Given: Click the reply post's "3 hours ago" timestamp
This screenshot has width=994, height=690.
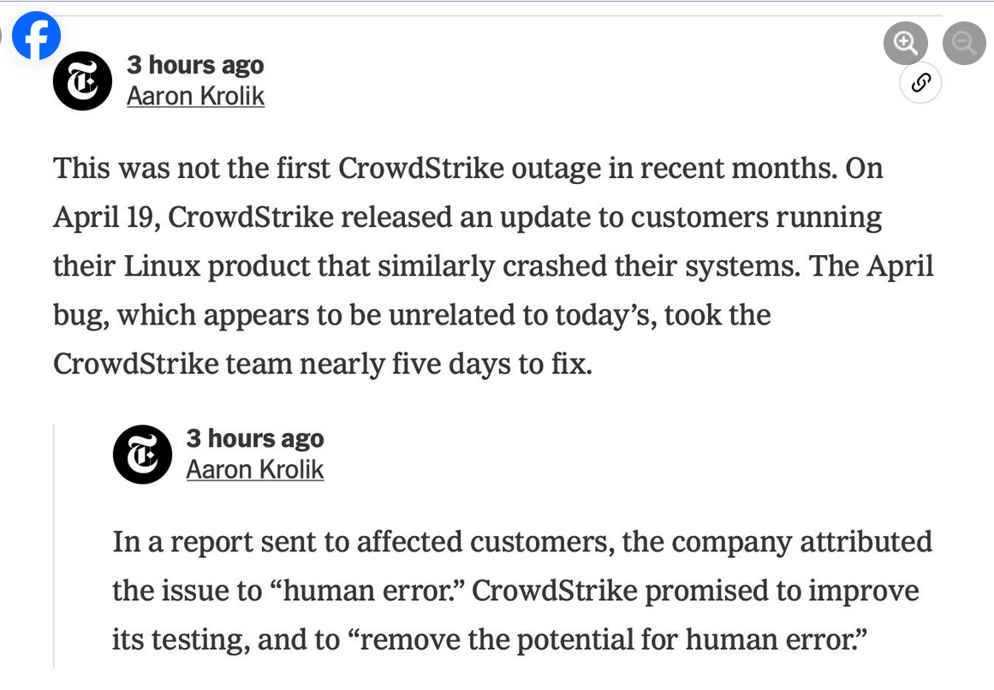Looking at the screenshot, I should click(x=255, y=437).
